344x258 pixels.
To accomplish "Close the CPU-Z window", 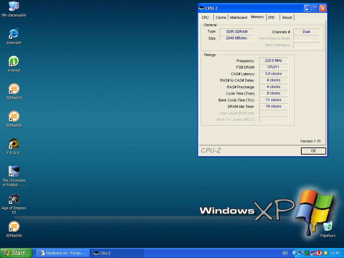I will 323,8.
